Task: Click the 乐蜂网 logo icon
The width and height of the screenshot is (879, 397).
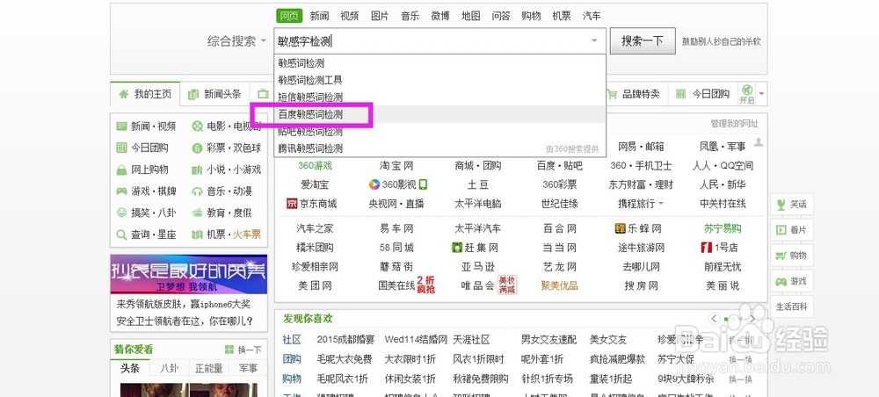Action: click(620, 228)
